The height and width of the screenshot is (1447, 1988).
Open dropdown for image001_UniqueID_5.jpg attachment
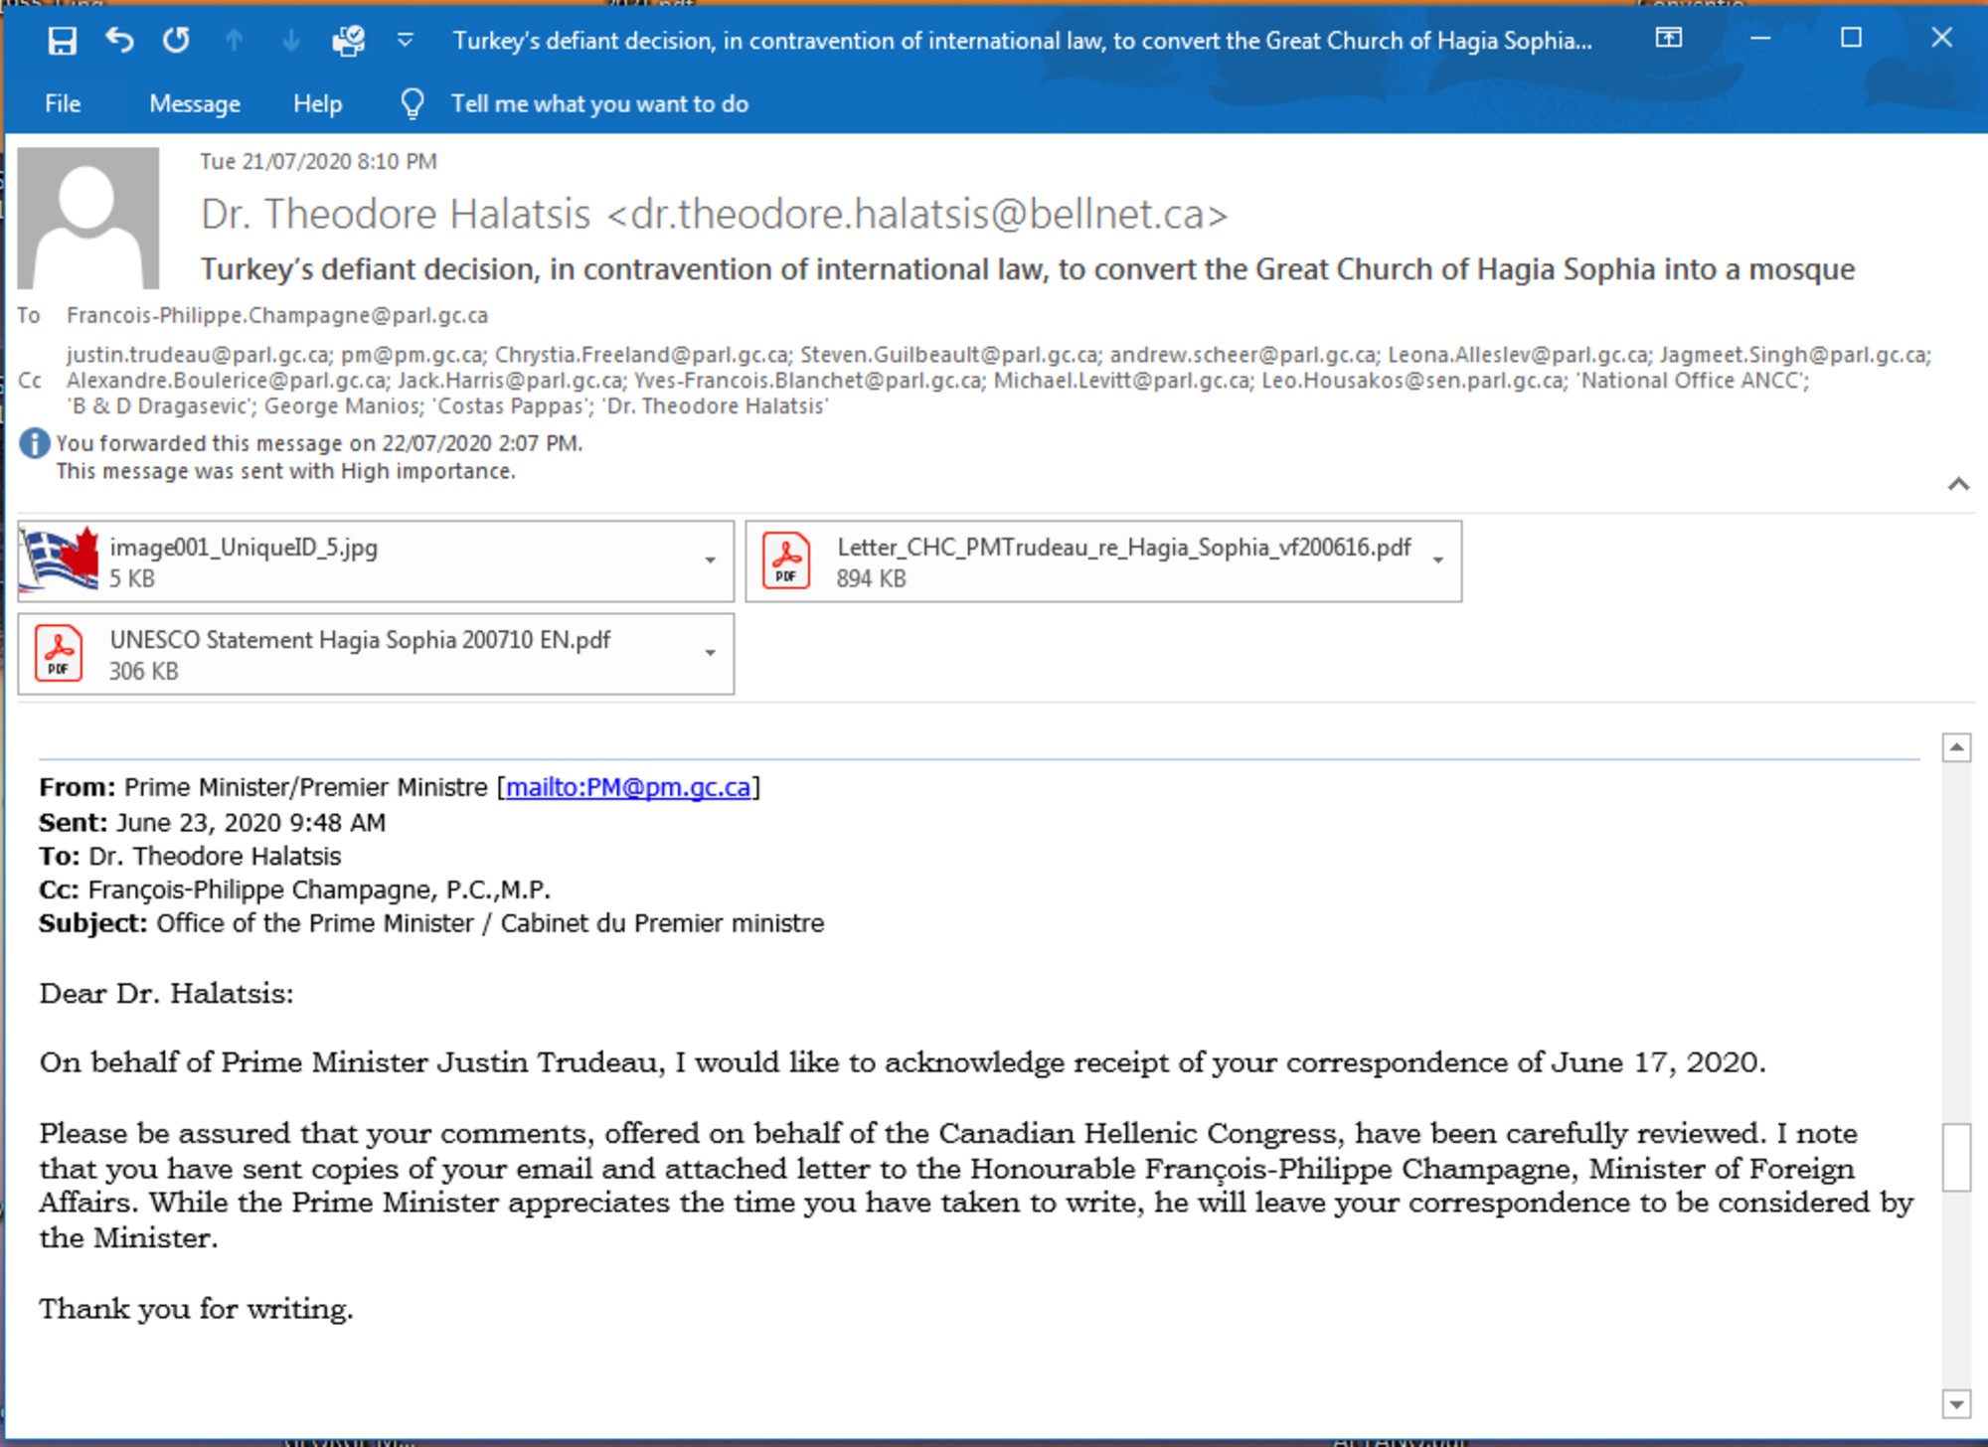[x=710, y=561]
